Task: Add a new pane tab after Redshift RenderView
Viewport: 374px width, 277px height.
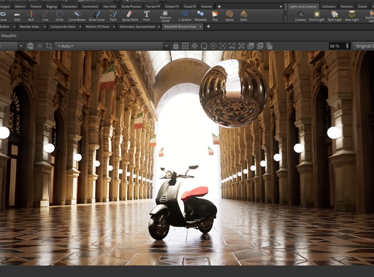Action: tap(208, 26)
